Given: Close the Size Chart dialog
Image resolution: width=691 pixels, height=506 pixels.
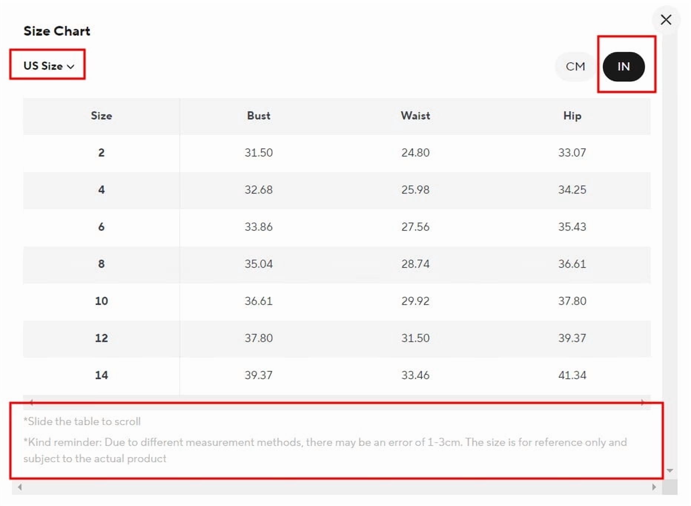Looking at the screenshot, I should point(666,20).
